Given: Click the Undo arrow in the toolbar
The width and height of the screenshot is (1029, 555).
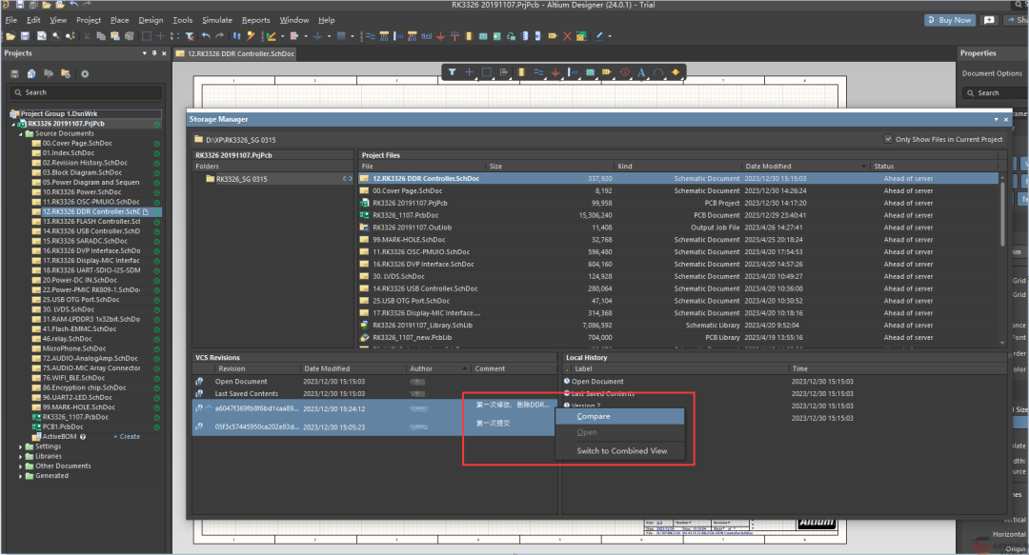Looking at the screenshot, I should pos(206,36).
